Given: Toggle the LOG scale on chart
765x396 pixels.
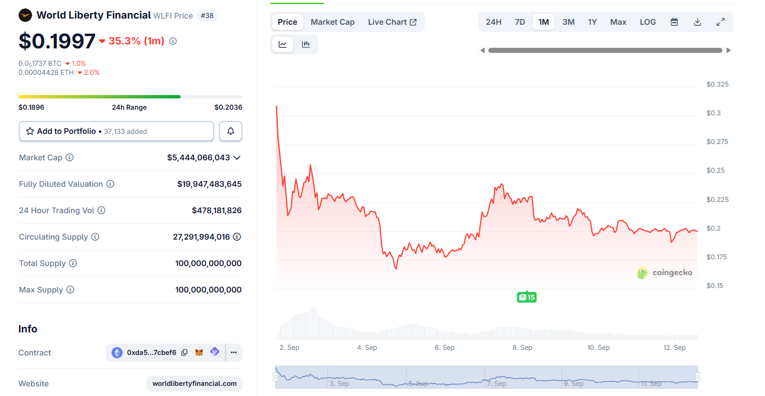Looking at the screenshot, I should coord(648,22).
